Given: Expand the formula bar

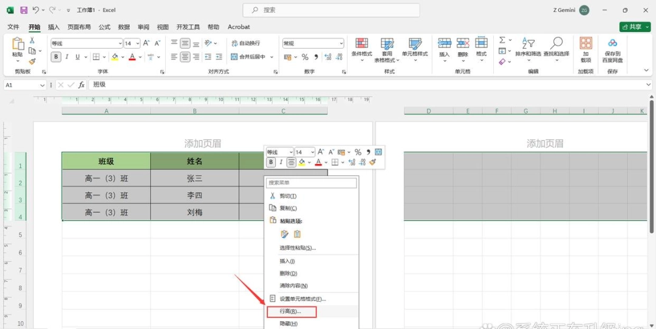Looking at the screenshot, I should [x=649, y=85].
